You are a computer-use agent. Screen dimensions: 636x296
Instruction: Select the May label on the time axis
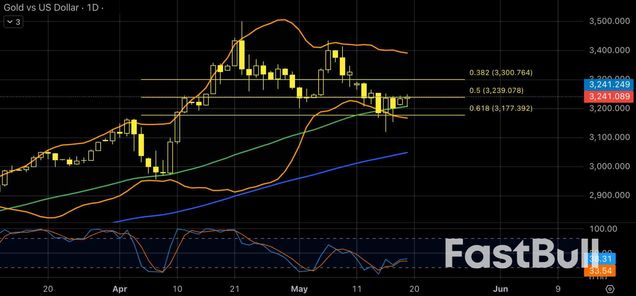pyautogui.click(x=299, y=289)
